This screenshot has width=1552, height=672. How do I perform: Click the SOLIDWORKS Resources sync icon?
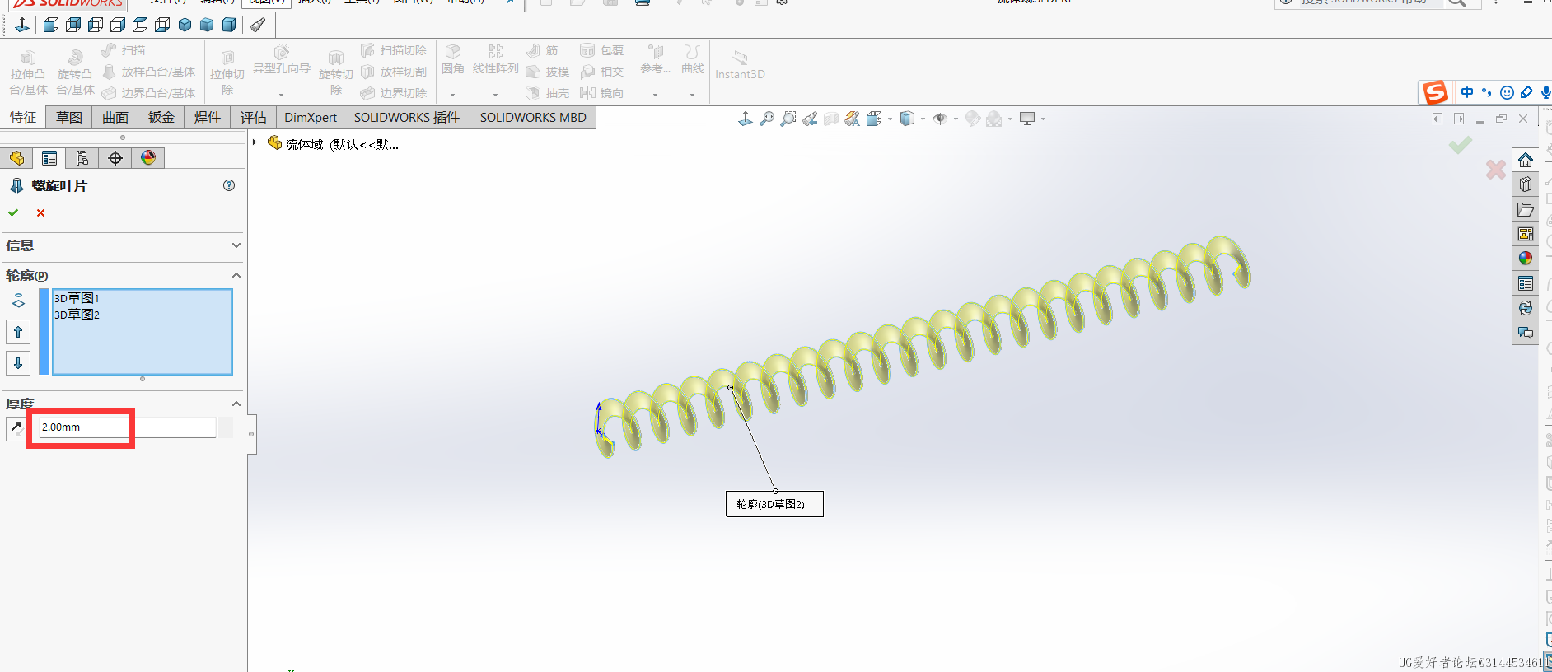[1526, 308]
